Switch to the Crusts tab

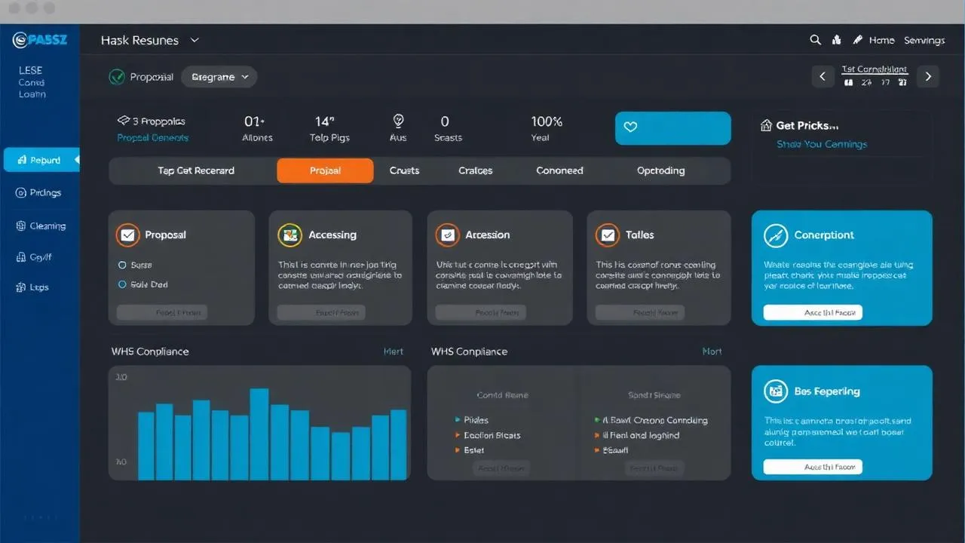[404, 170]
